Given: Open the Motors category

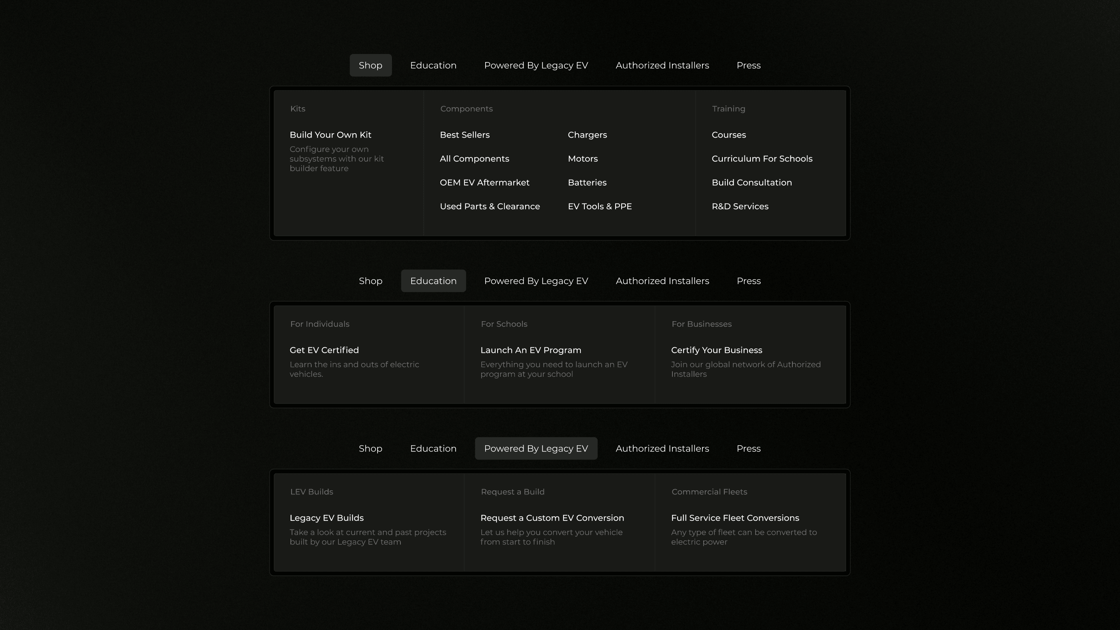Looking at the screenshot, I should (x=583, y=158).
